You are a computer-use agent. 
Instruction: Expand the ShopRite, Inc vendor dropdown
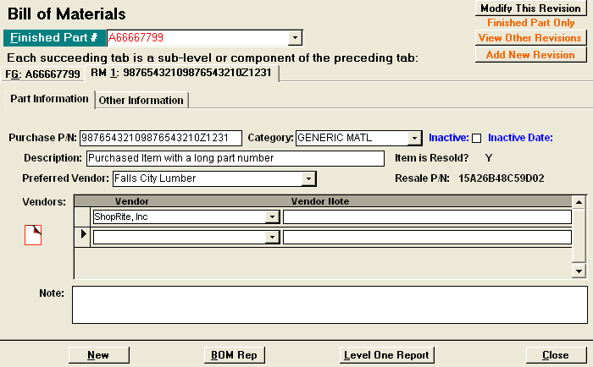pos(272,216)
